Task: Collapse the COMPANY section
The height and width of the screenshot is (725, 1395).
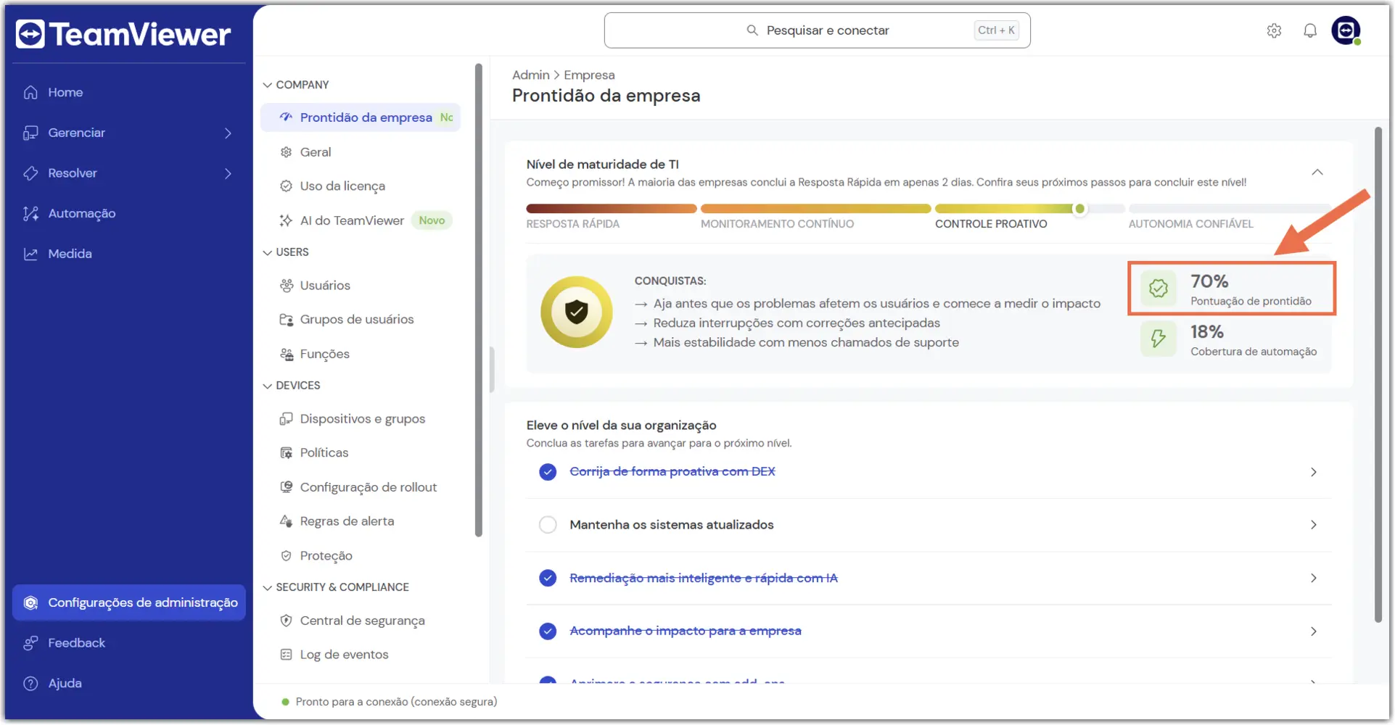Action: [x=267, y=85]
